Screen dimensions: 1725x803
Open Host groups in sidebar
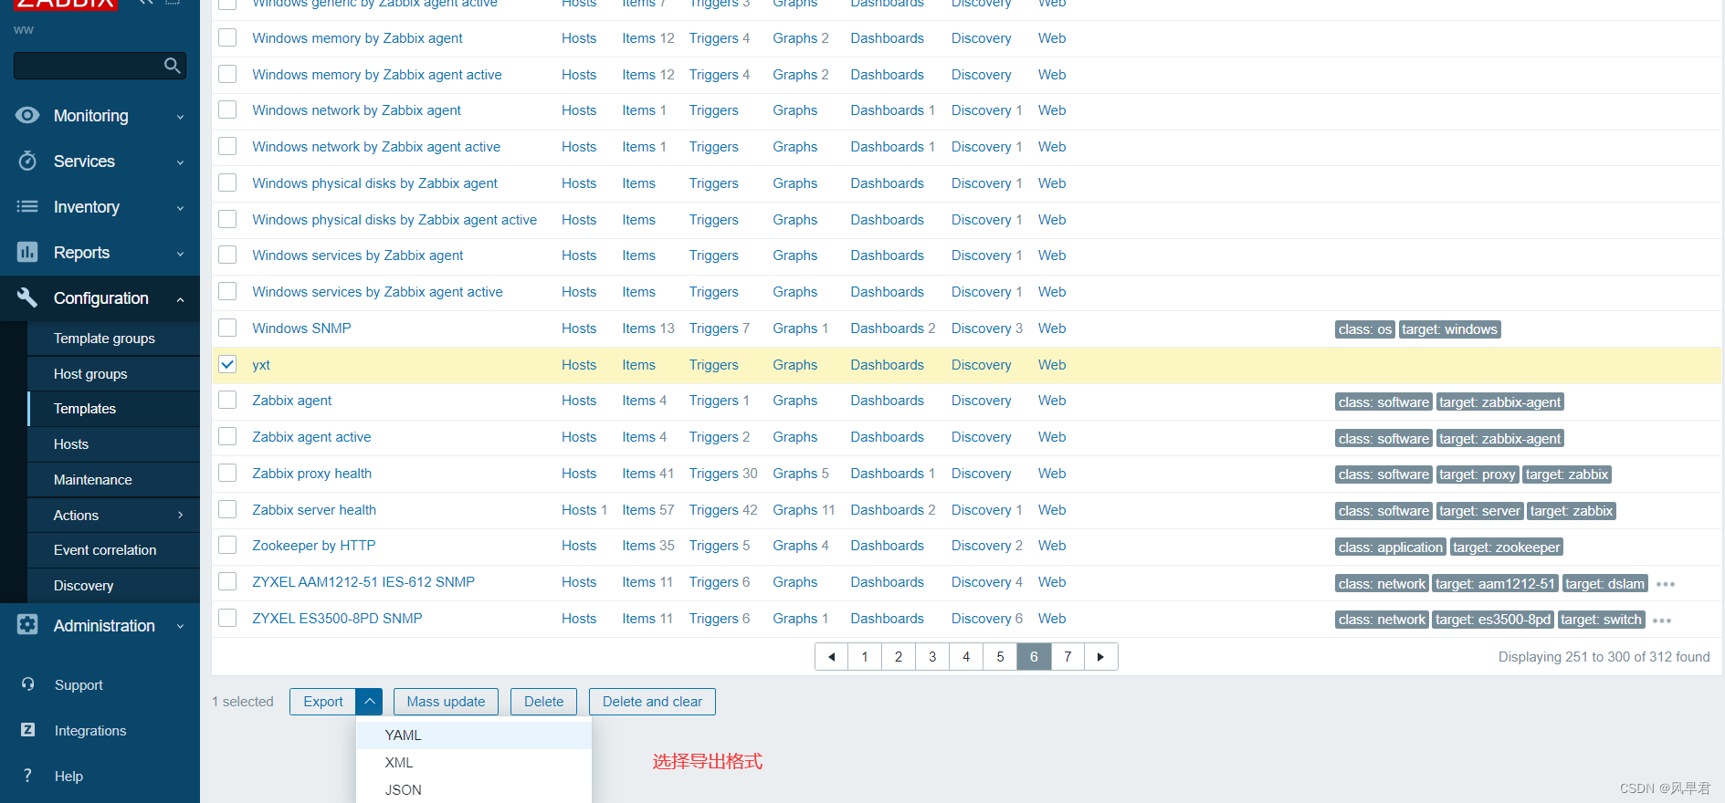pos(90,374)
